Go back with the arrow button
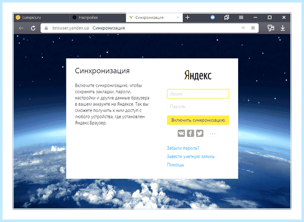The width and height of the screenshot is (304, 222). pyautogui.click(x=21, y=28)
